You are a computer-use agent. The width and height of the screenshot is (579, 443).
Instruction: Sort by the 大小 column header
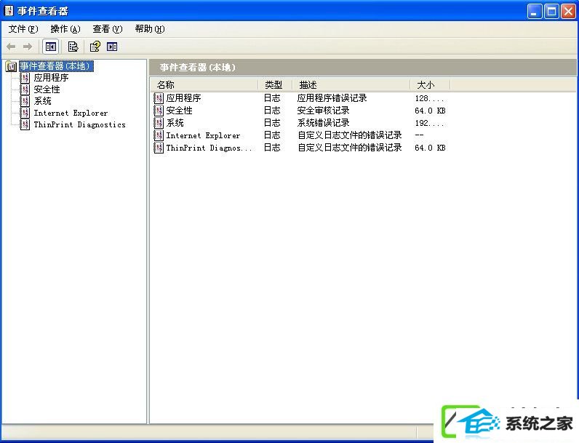click(x=430, y=85)
